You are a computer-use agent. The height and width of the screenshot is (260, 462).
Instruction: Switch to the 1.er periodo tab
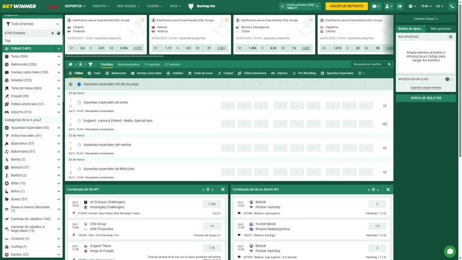pyautogui.click(x=152, y=64)
